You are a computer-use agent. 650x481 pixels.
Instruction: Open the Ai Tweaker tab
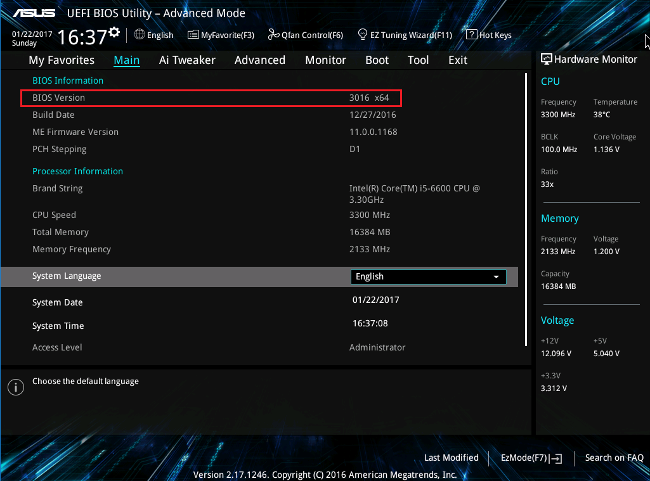[x=187, y=60]
